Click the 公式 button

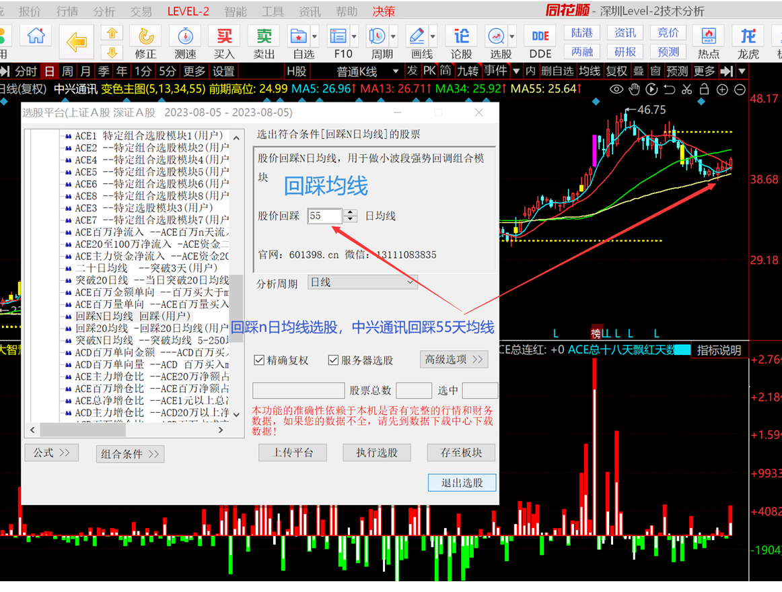[x=51, y=453]
